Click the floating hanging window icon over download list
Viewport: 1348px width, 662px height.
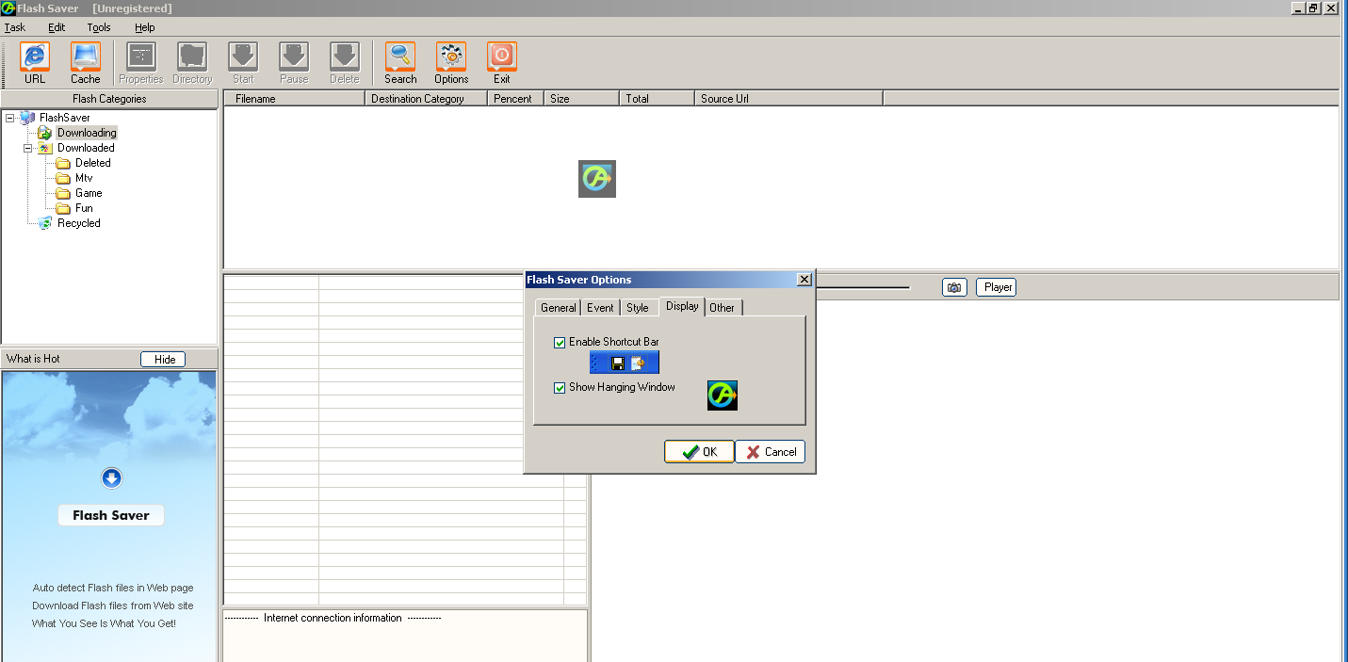click(x=597, y=179)
